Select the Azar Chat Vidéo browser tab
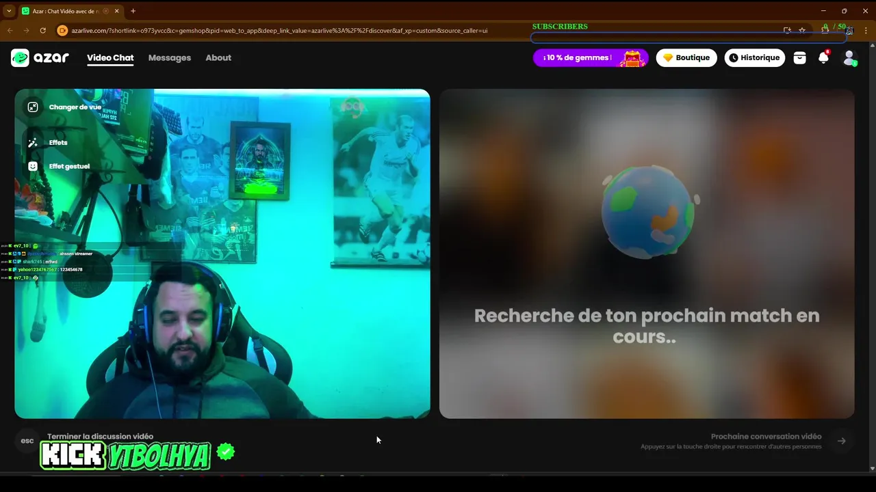Image resolution: width=876 pixels, height=492 pixels. pos(70,11)
